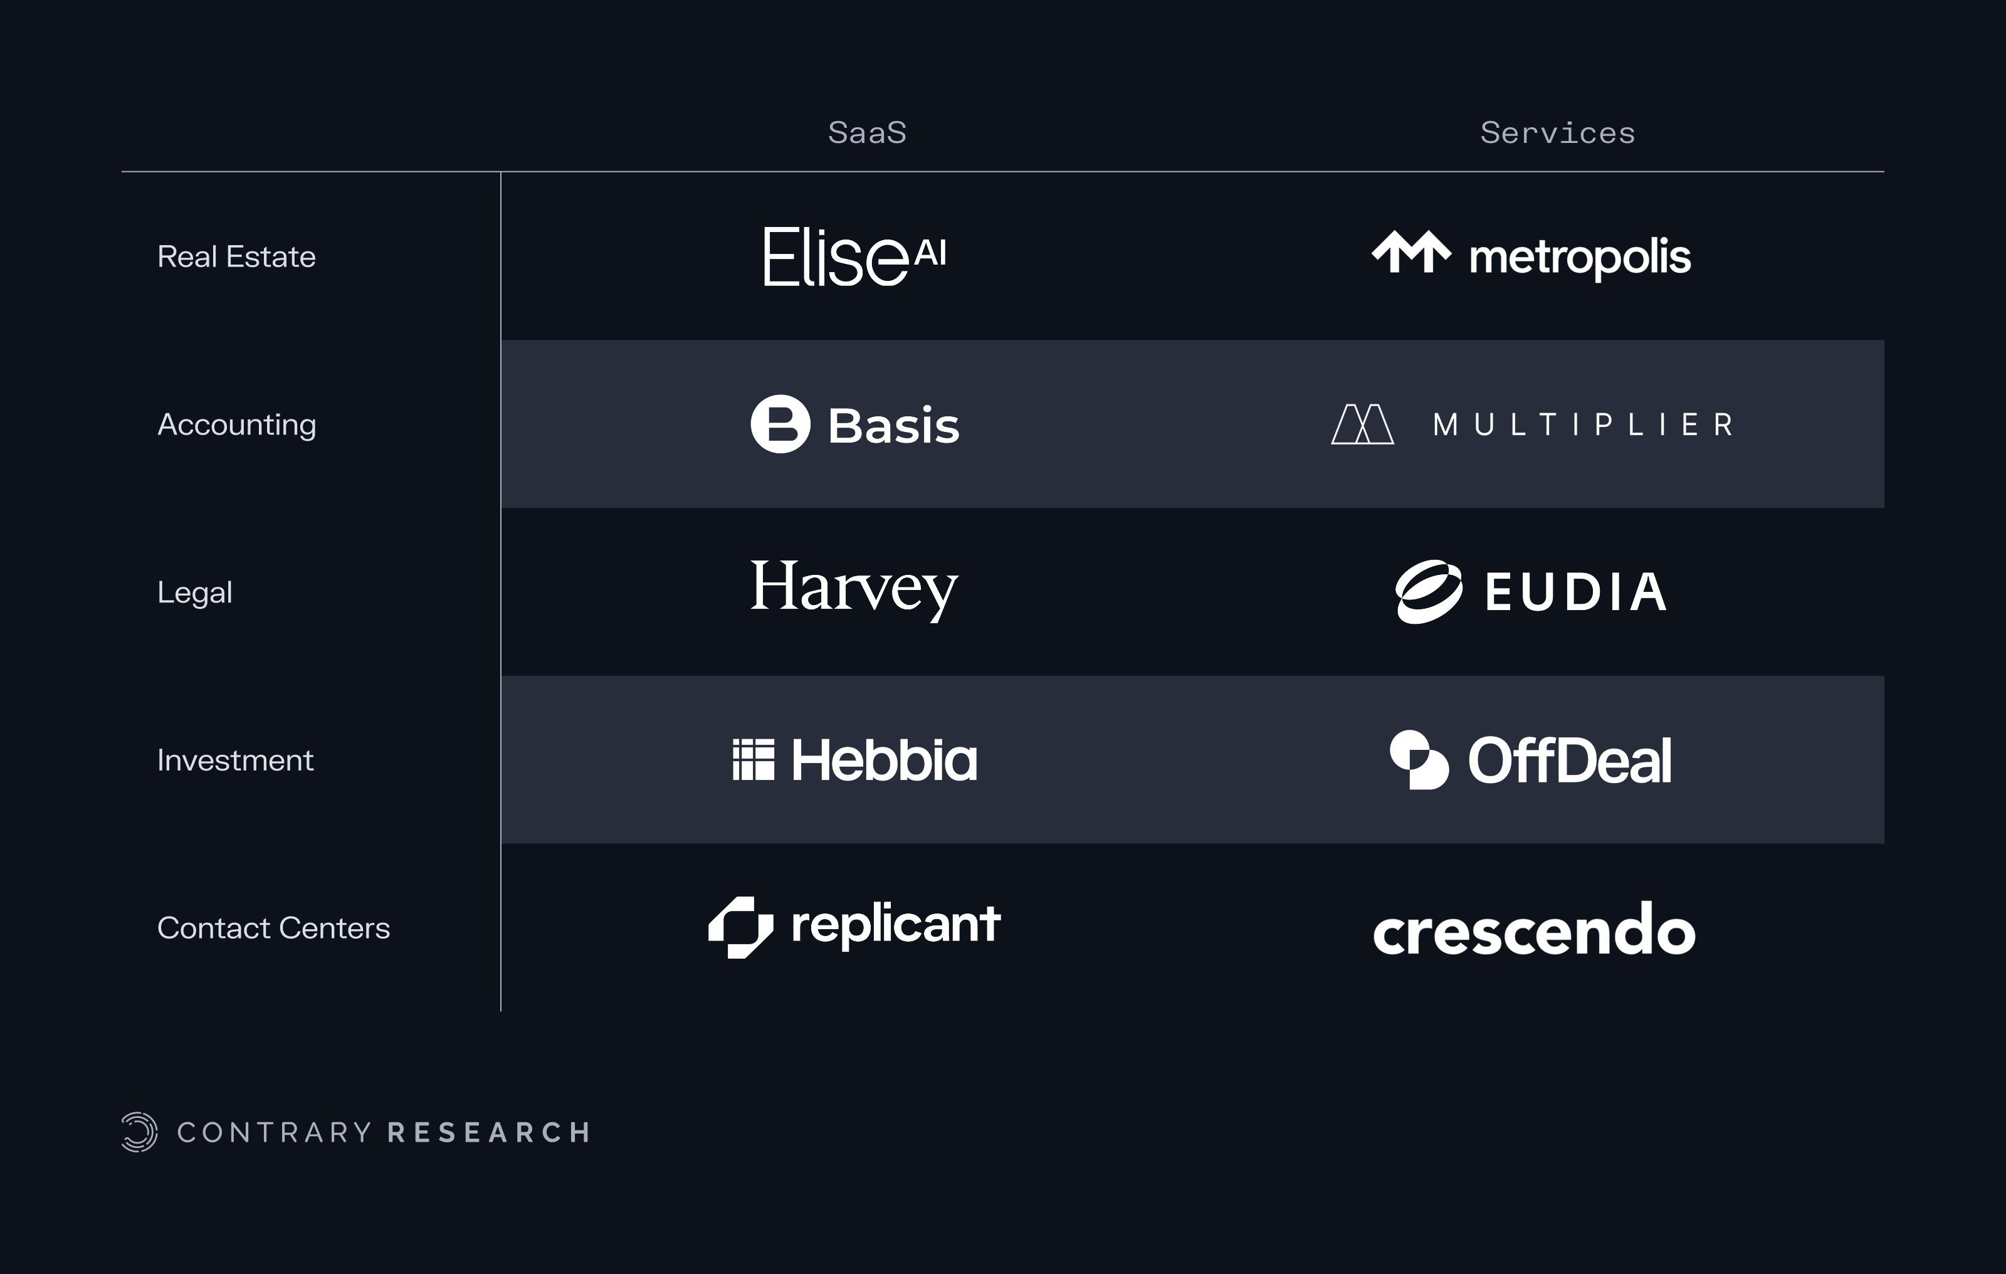The height and width of the screenshot is (1274, 2006).
Task: Click the EliseAI logo
Action: coord(854,256)
